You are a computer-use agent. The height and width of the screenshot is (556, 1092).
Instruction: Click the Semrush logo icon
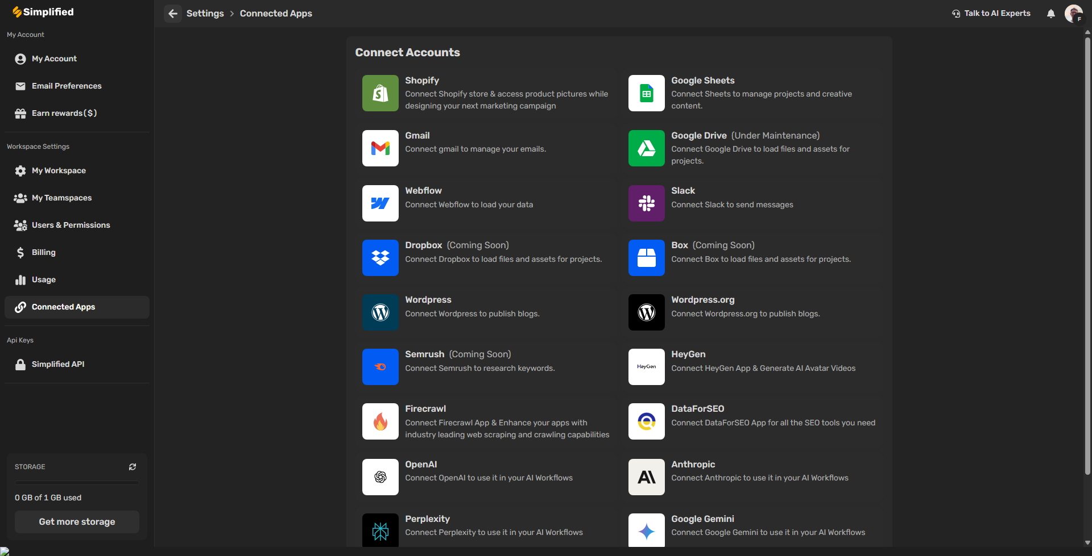(x=380, y=367)
